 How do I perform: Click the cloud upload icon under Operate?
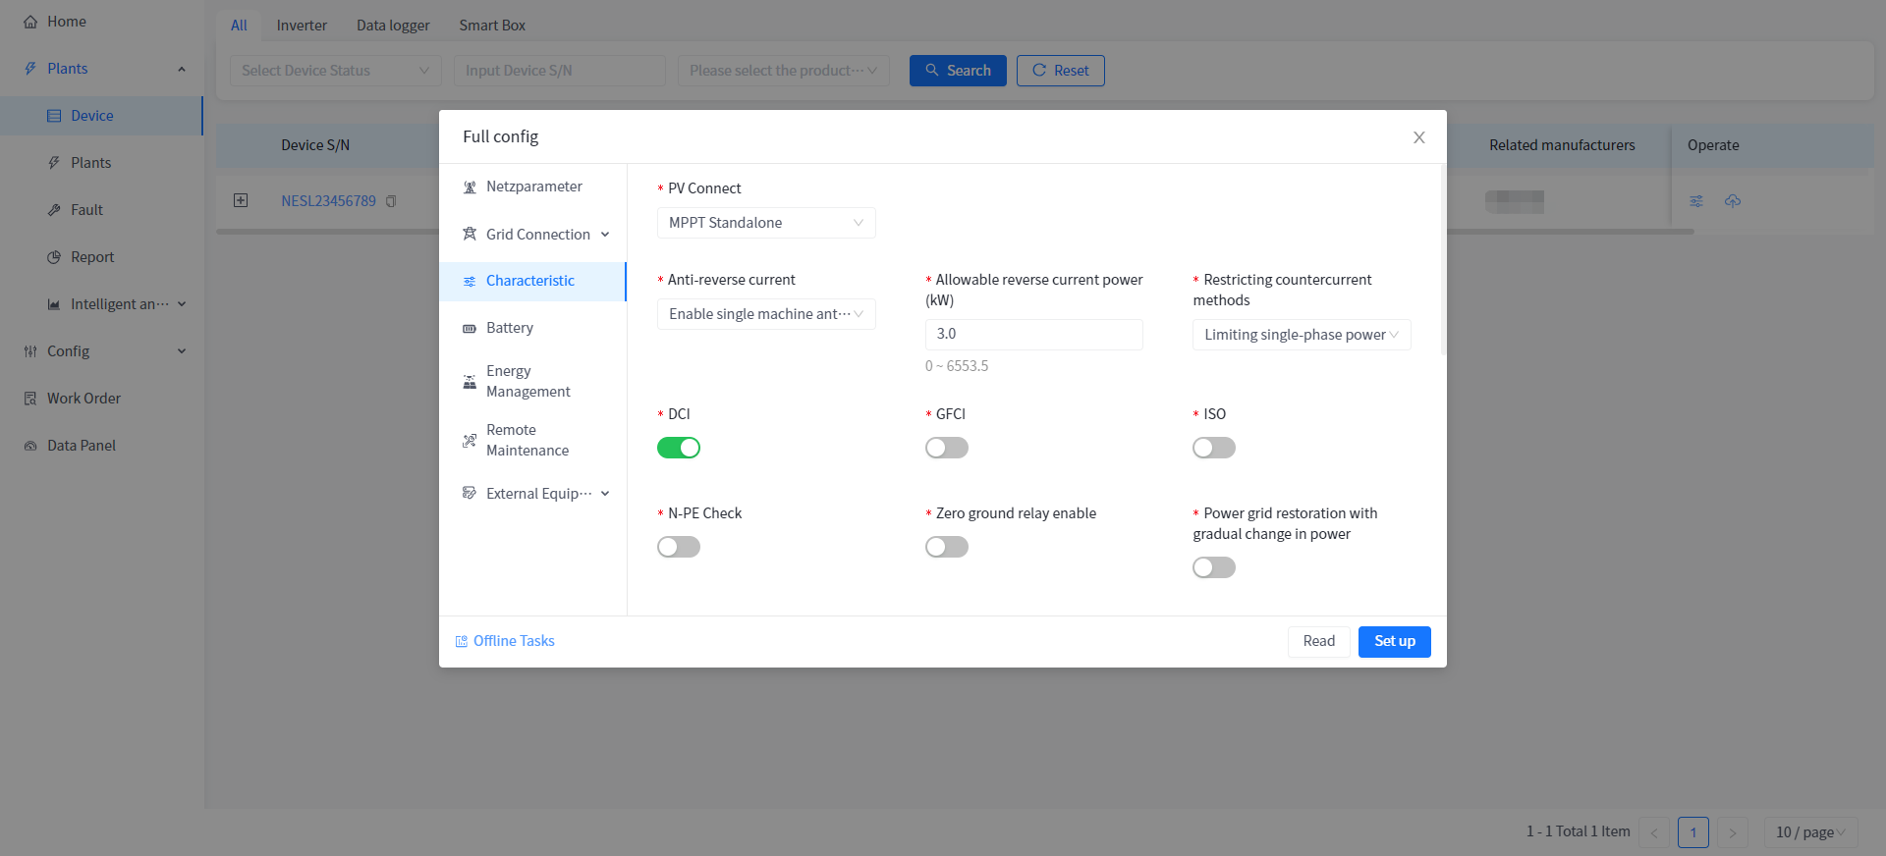pos(1733,201)
